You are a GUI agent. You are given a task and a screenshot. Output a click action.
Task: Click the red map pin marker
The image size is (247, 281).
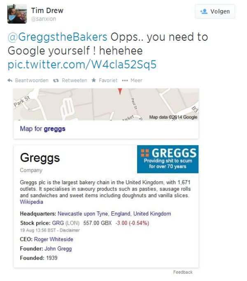point(120,91)
